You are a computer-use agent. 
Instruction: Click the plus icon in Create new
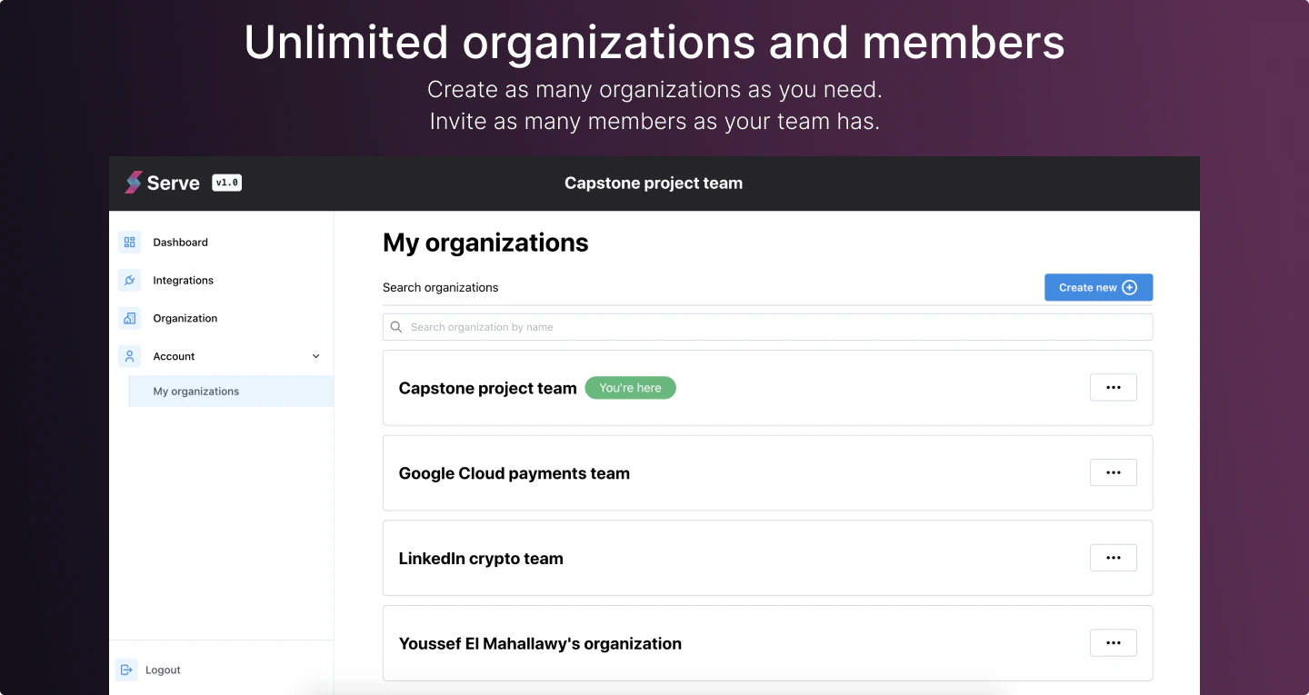pos(1130,288)
